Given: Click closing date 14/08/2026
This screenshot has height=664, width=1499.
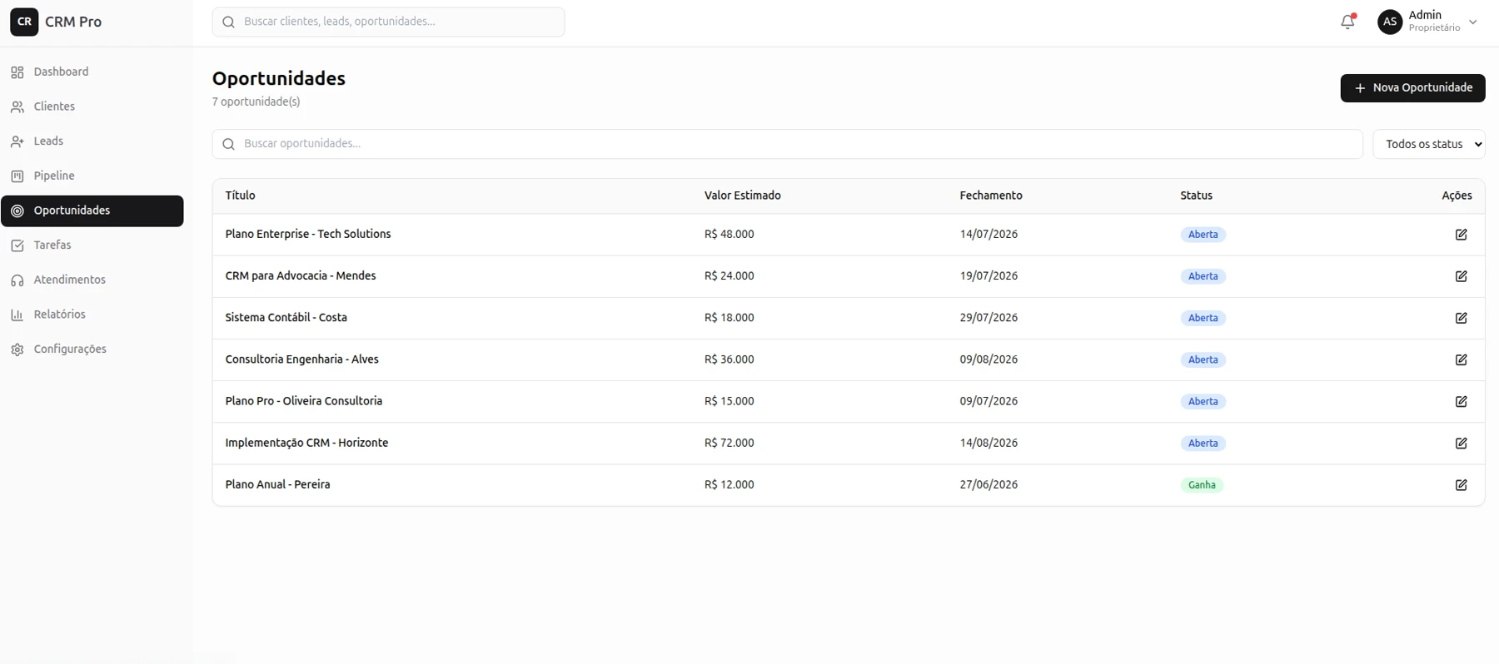Looking at the screenshot, I should 989,443.
